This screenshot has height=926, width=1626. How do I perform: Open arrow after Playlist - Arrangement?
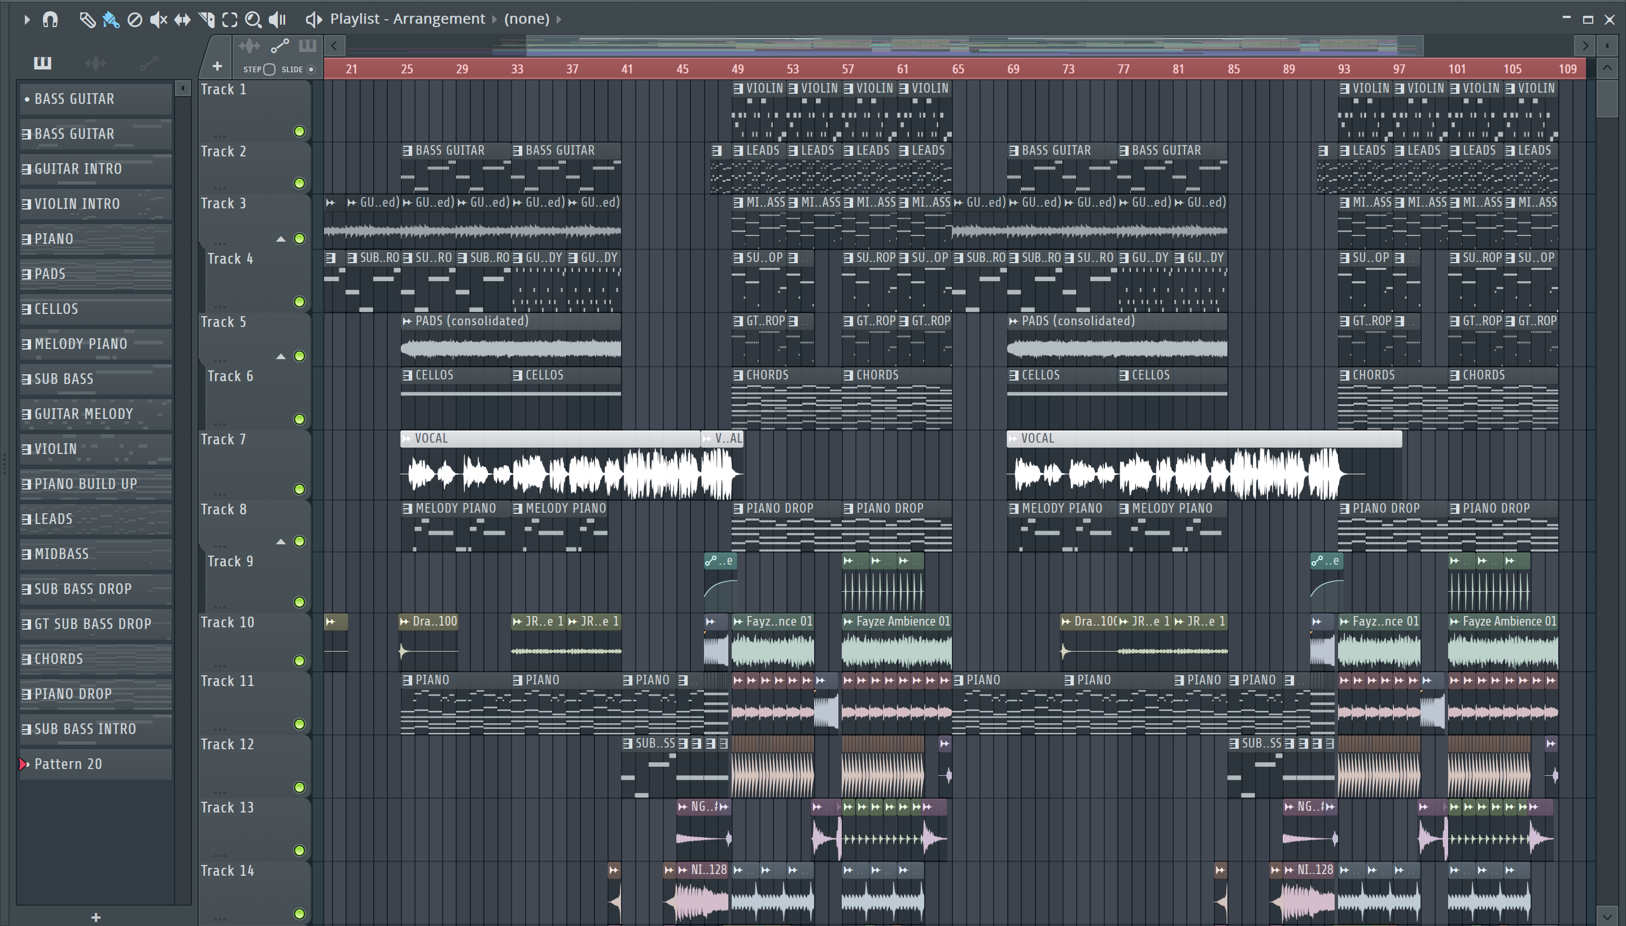[x=494, y=19]
